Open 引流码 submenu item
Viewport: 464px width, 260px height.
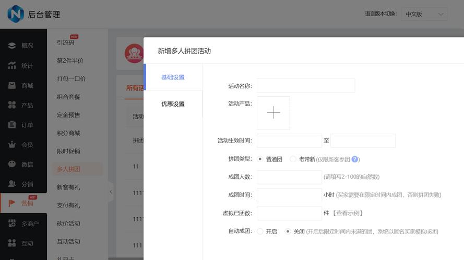[x=66, y=43]
